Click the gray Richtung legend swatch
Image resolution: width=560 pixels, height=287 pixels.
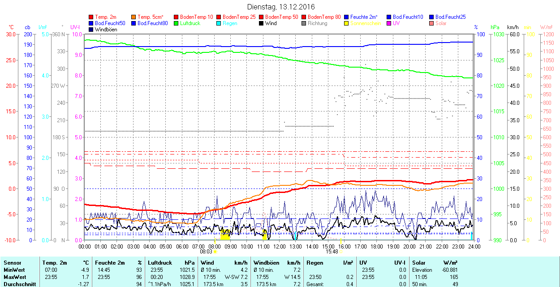(x=304, y=23)
